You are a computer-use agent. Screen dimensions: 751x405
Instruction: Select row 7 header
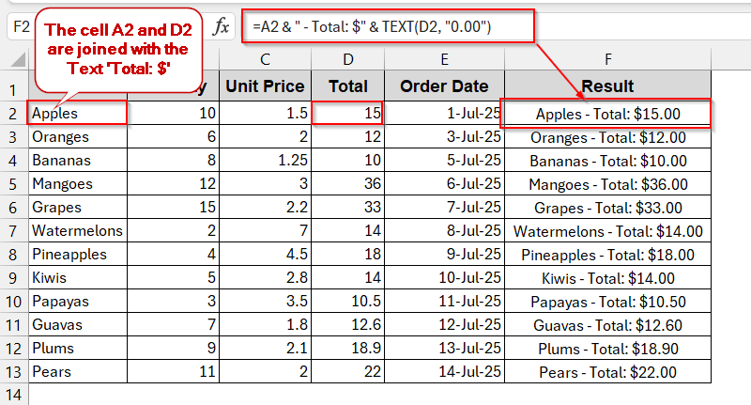pyautogui.click(x=13, y=230)
